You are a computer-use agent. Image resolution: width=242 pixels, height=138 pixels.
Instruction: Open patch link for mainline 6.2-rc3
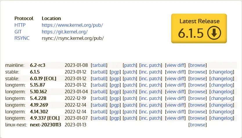coord(130,65)
